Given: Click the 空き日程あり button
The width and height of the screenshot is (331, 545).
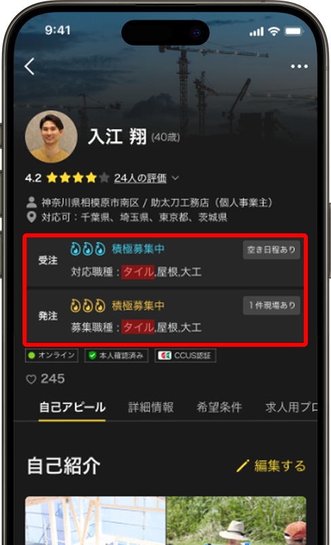Looking at the screenshot, I should (271, 249).
